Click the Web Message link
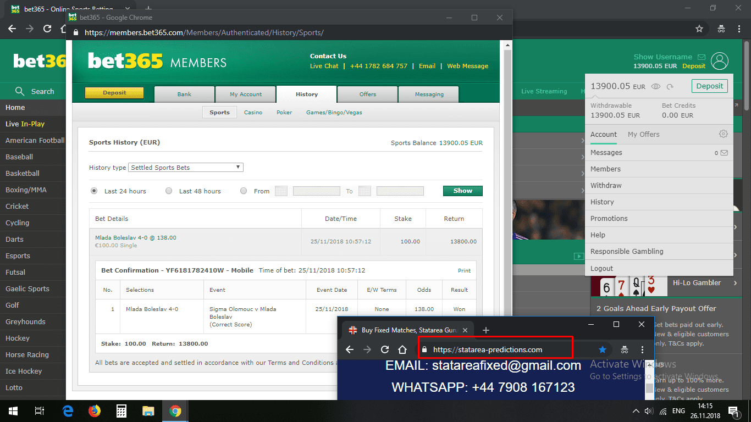751x422 pixels. click(x=468, y=66)
